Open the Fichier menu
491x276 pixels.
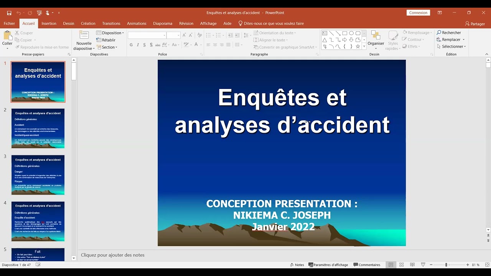pos(9,23)
